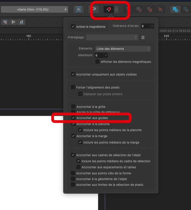Check Accrocher aux points clés de la forme

pyautogui.click(x=73, y=173)
